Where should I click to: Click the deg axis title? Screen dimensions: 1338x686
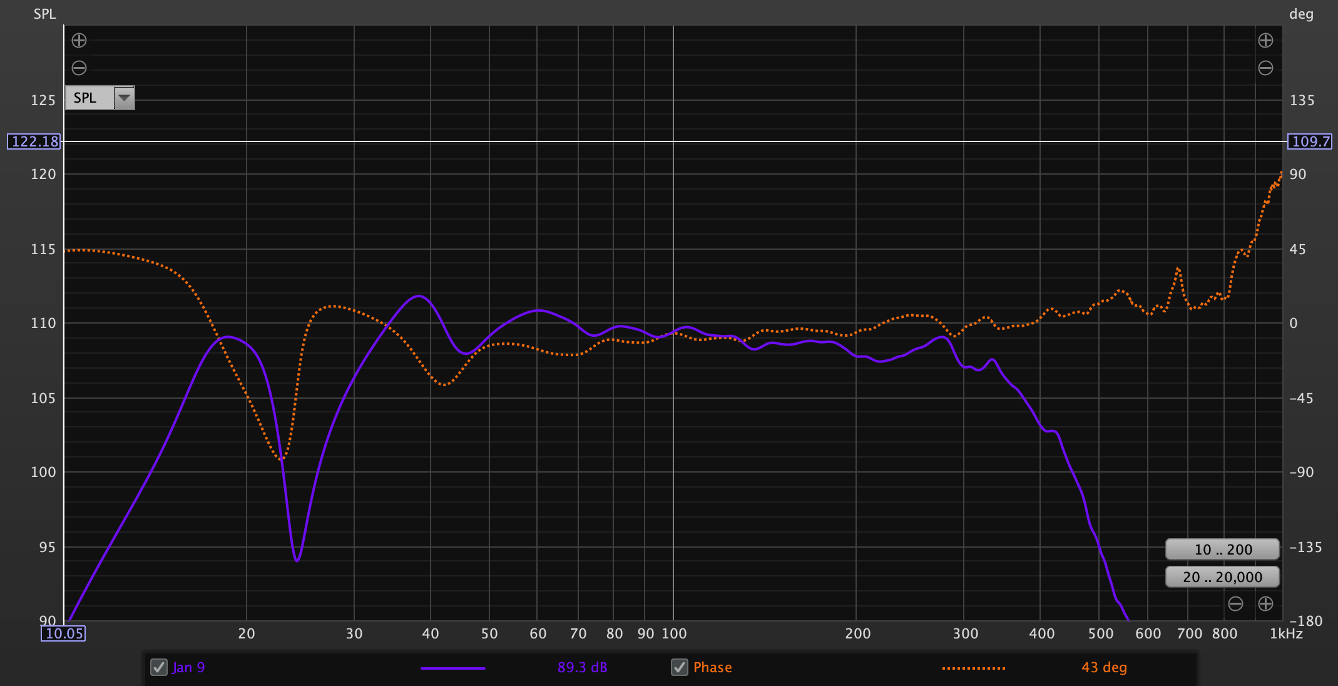pyautogui.click(x=1301, y=14)
